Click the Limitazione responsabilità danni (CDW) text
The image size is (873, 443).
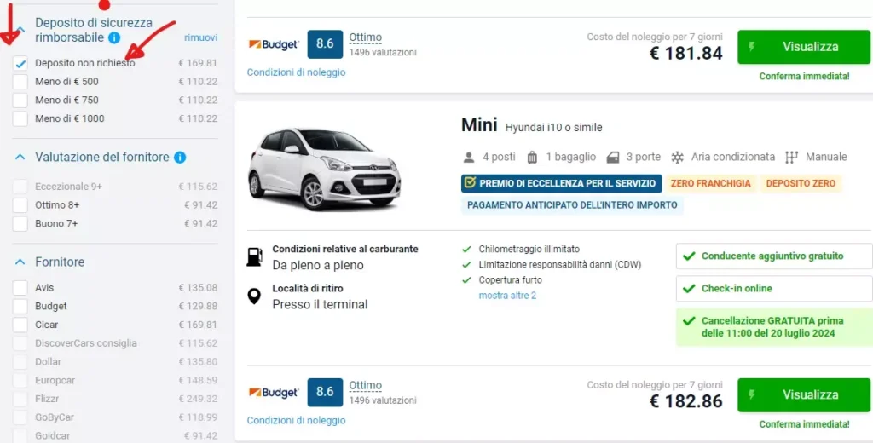559,265
